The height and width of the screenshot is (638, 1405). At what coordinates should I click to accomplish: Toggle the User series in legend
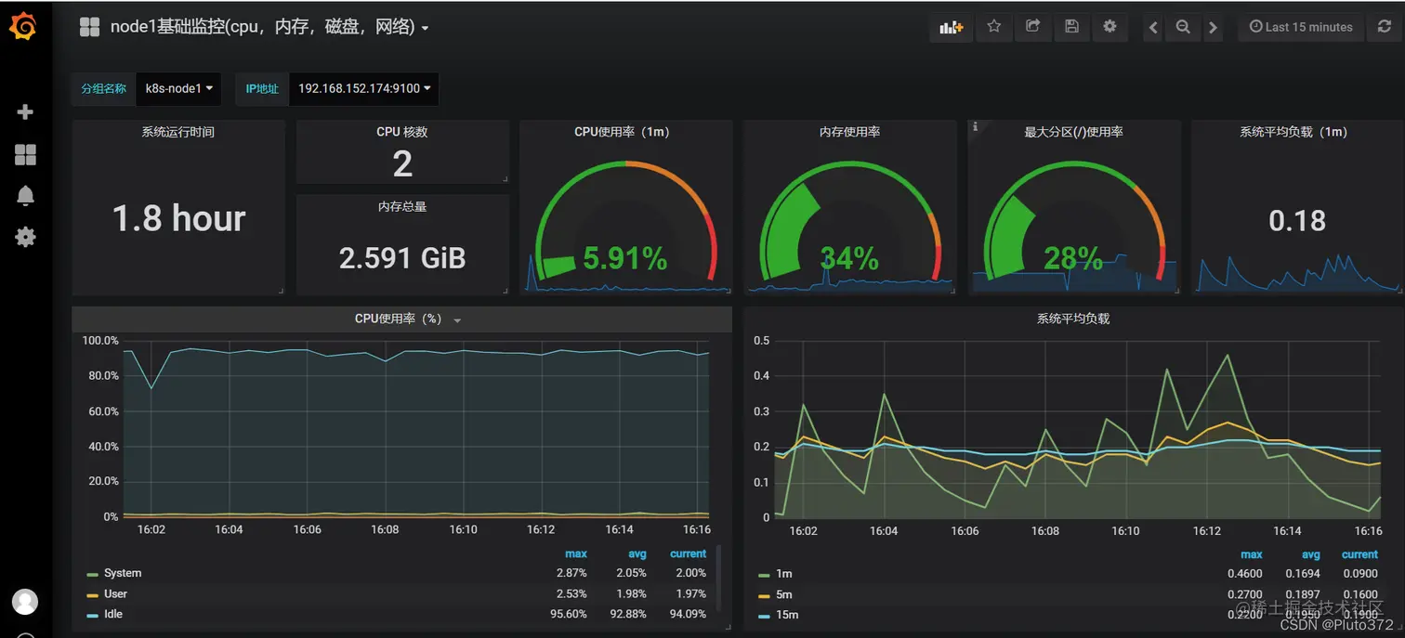115,593
